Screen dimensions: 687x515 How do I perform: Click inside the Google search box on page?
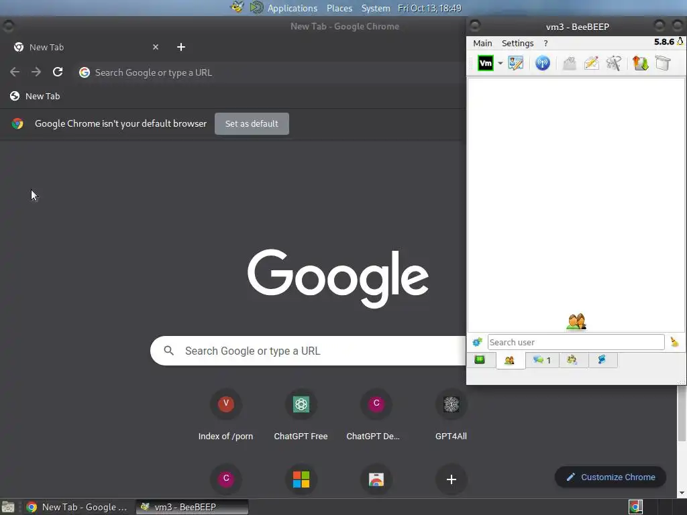pyautogui.click(x=308, y=351)
